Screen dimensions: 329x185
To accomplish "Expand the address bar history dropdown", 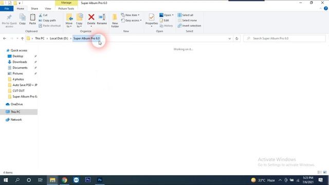I will click(230, 39).
